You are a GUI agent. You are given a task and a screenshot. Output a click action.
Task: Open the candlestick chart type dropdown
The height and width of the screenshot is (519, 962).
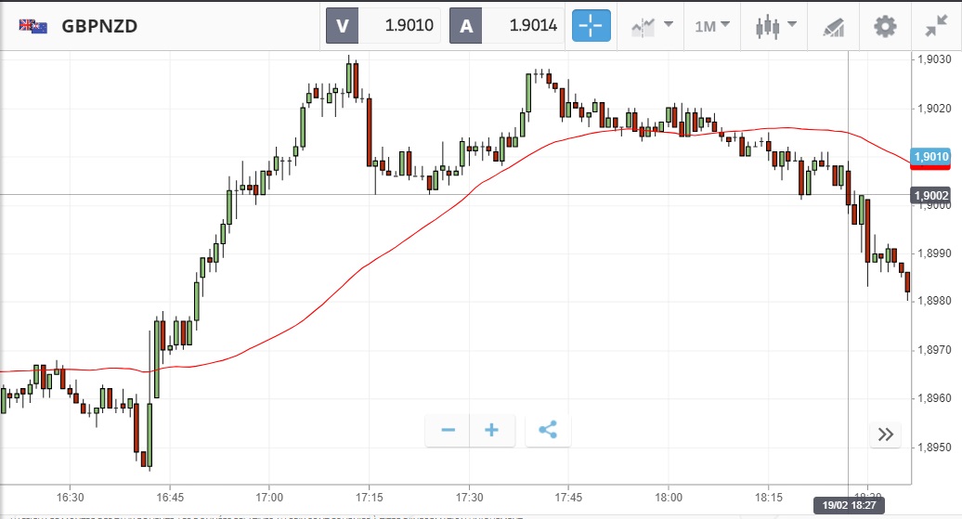776,26
